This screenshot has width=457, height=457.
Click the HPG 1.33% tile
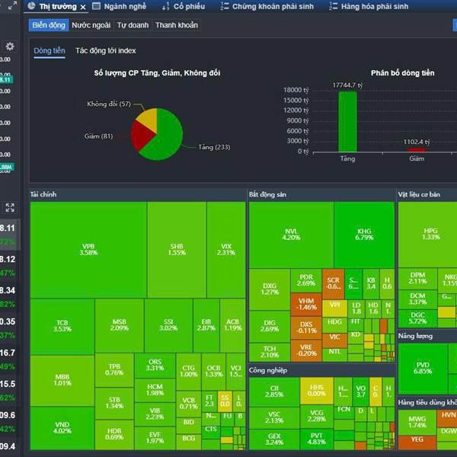click(x=427, y=234)
